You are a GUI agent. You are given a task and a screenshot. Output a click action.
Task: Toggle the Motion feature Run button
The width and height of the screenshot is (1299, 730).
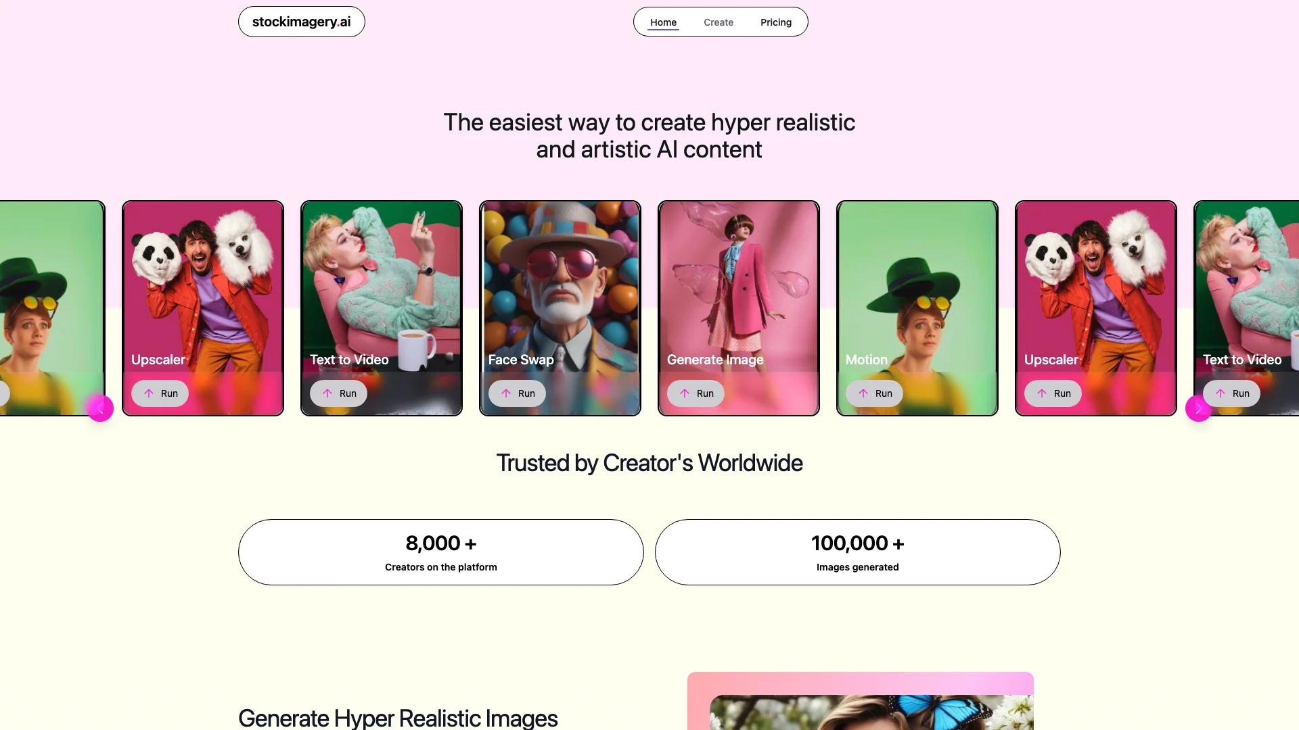[x=875, y=393]
